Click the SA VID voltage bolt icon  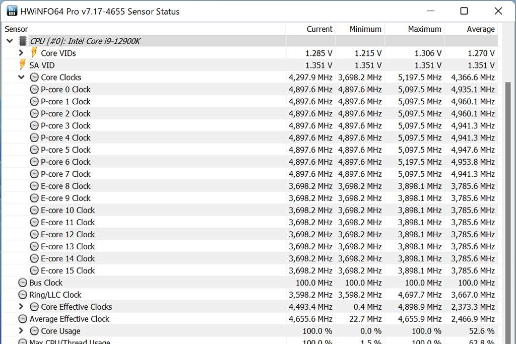[22, 65]
